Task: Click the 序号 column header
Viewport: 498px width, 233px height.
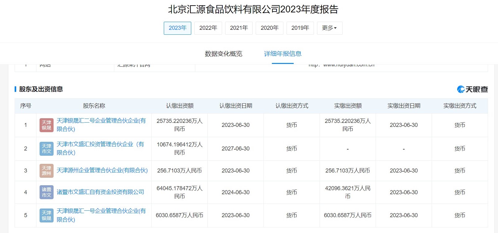Action: point(26,106)
